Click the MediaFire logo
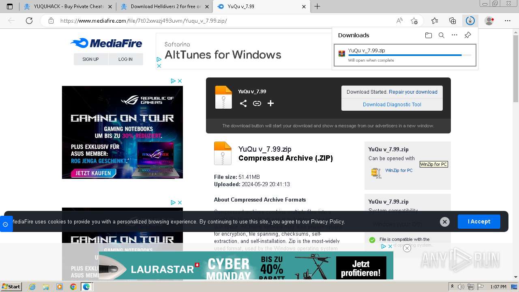 pyautogui.click(x=106, y=43)
